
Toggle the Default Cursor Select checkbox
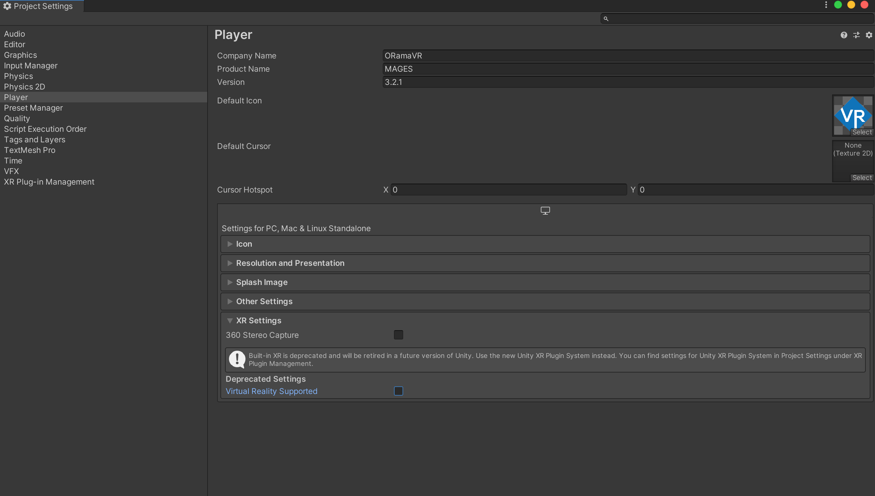(x=862, y=177)
